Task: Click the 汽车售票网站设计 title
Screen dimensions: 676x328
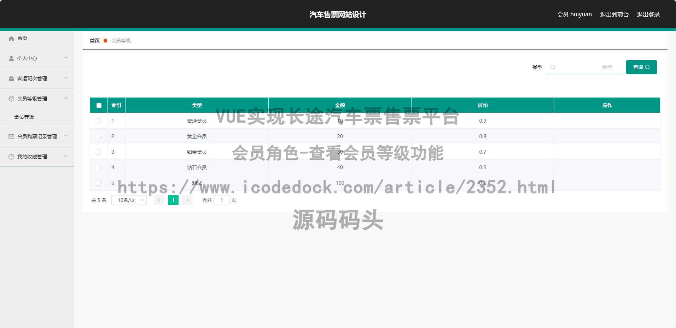Action: click(x=338, y=14)
